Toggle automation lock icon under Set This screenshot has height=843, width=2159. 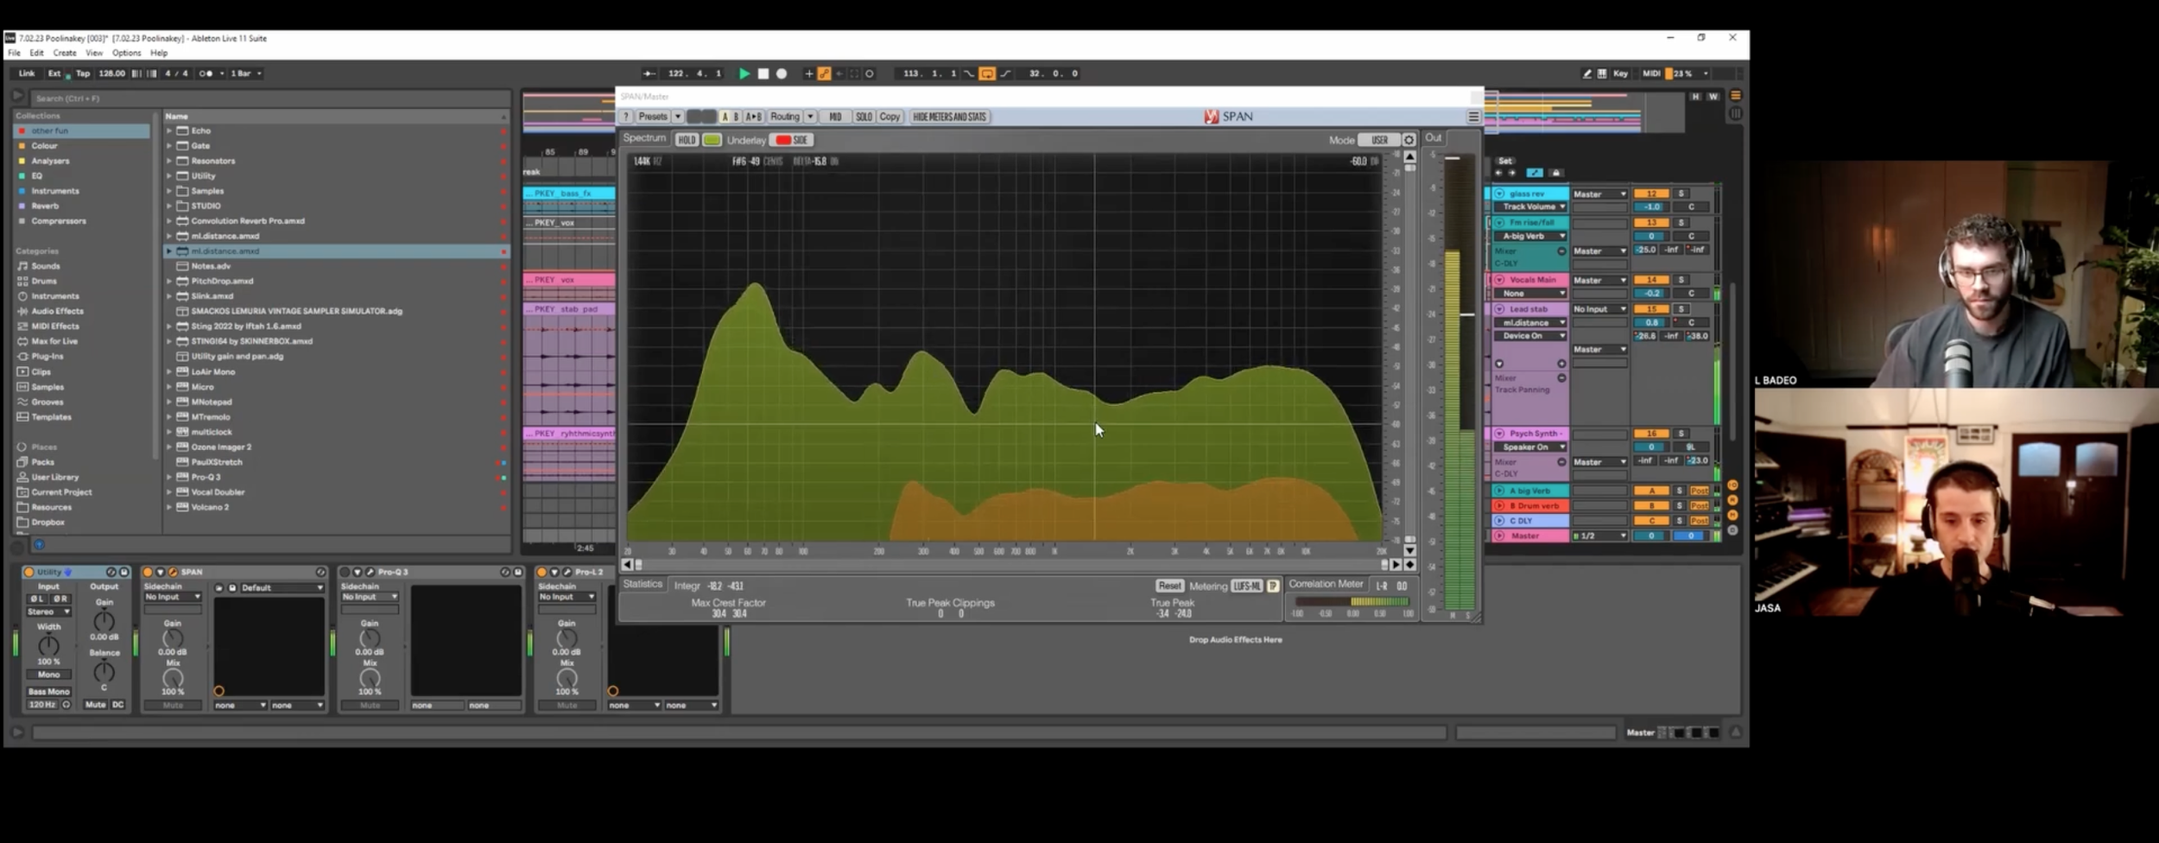(1555, 173)
